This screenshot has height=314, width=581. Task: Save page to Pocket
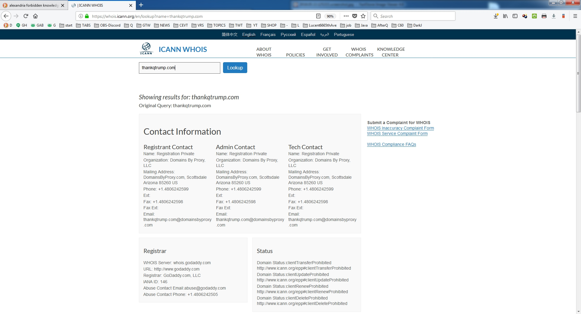pyautogui.click(x=355, y=16)
